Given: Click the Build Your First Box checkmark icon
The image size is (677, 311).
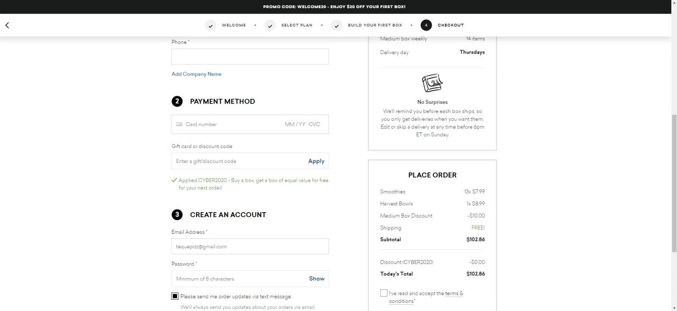Looking at the screenshot, I should [x=337, y=25].
